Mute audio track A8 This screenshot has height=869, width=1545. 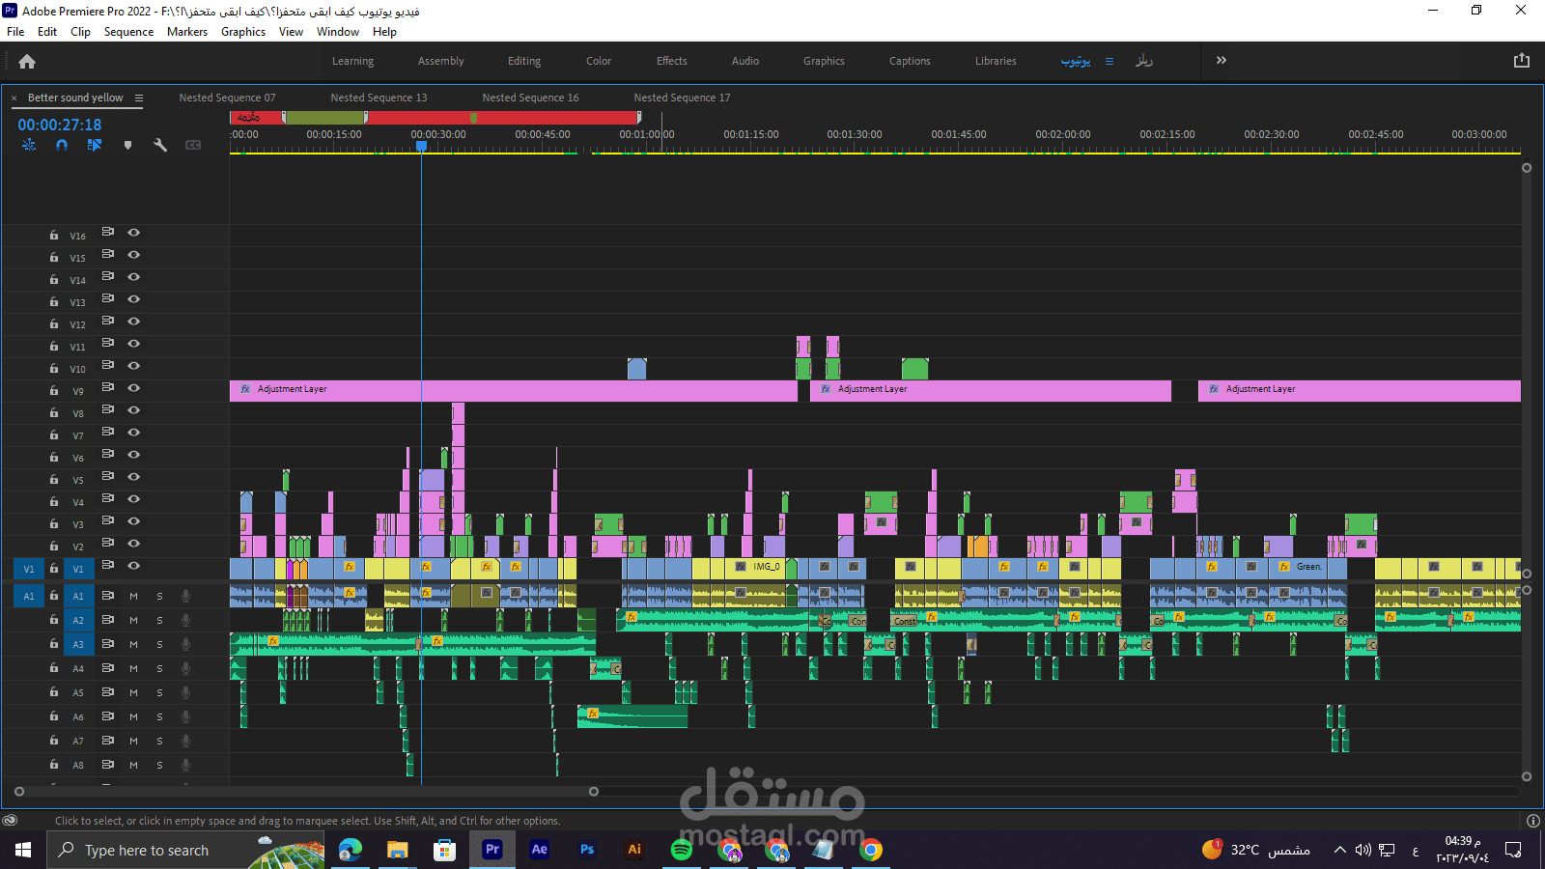[133, 765]
